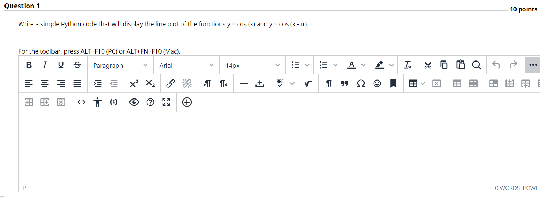Image resolution: width=540 pixels, height=198 pixels.
Task: Justify text alignment
Action: click(x=77, y=84)
